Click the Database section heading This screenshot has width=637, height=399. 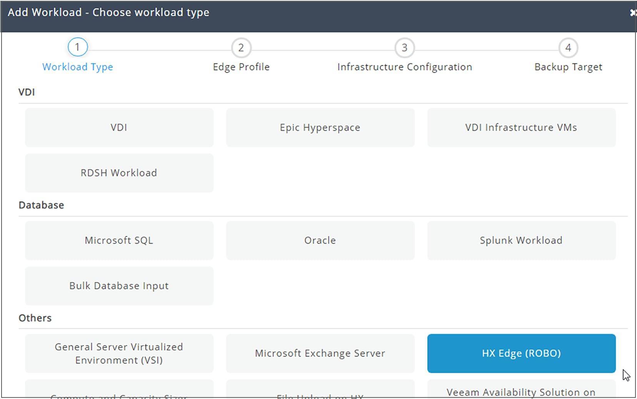(x=41, y=205)
